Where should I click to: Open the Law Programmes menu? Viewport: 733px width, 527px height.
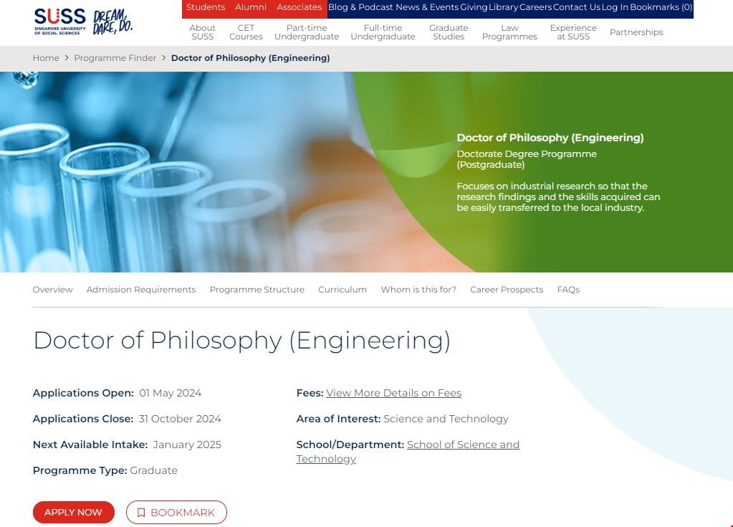[509, 32]
